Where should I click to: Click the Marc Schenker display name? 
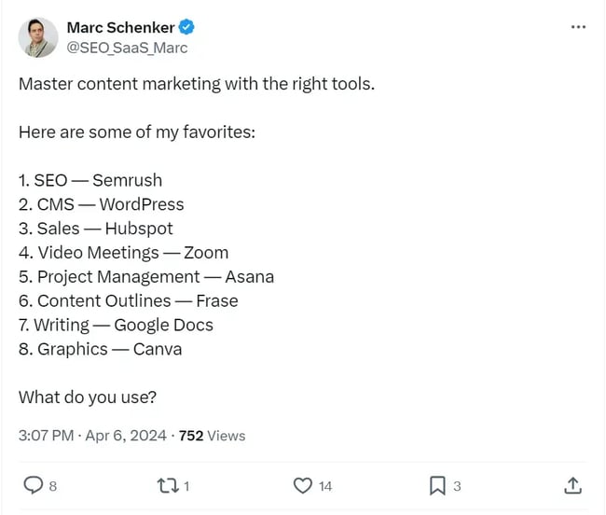pyautogui.click(x=120, y=27)
